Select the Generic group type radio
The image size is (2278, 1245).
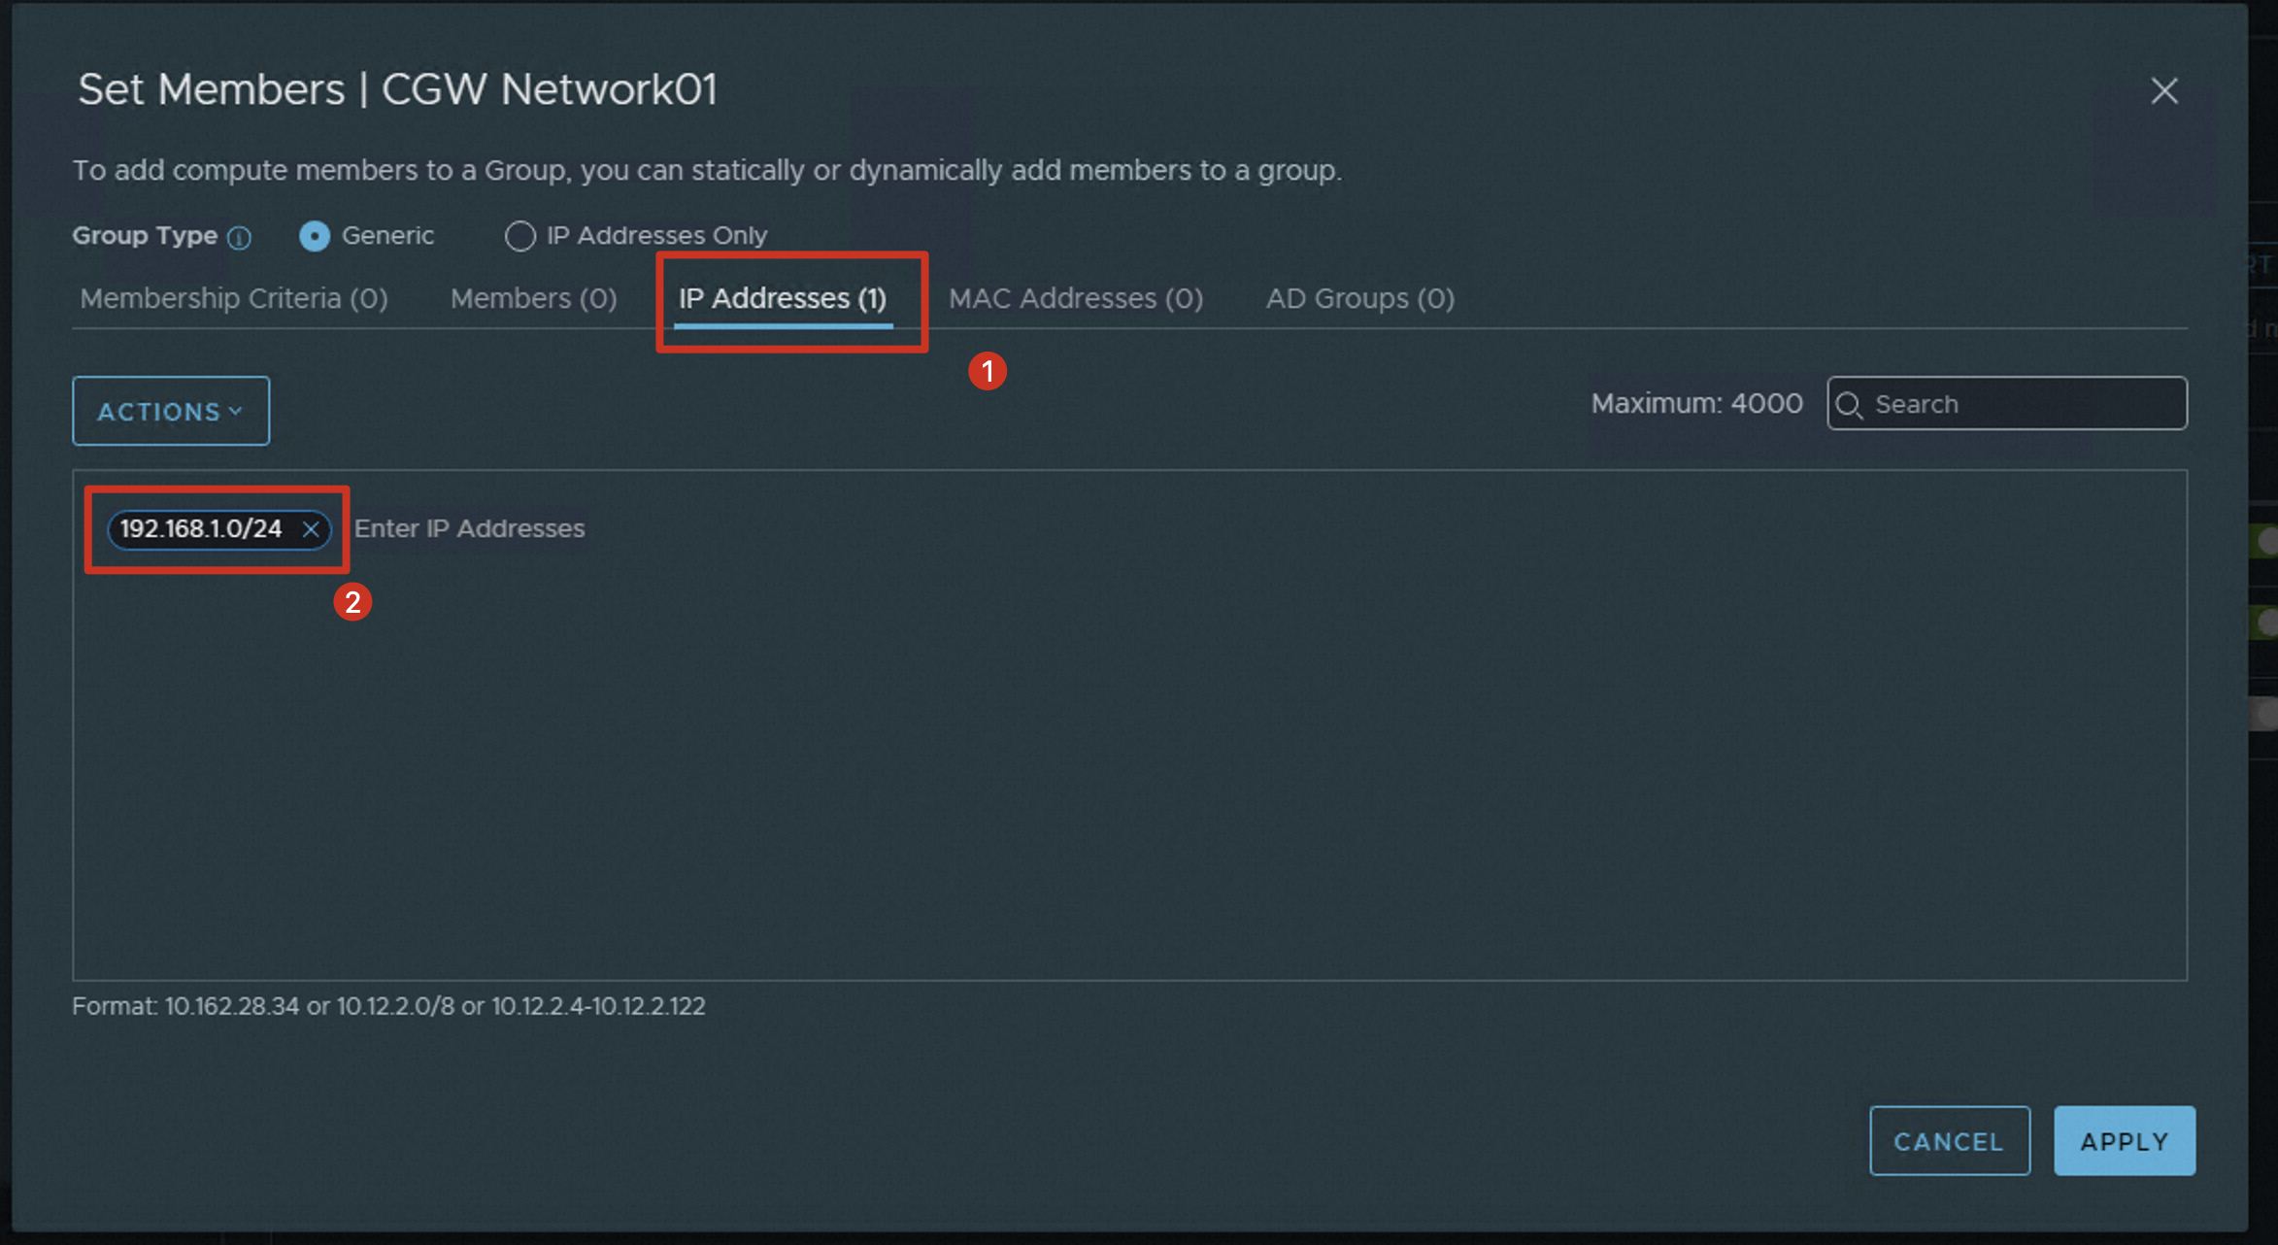tap(315, 236)
